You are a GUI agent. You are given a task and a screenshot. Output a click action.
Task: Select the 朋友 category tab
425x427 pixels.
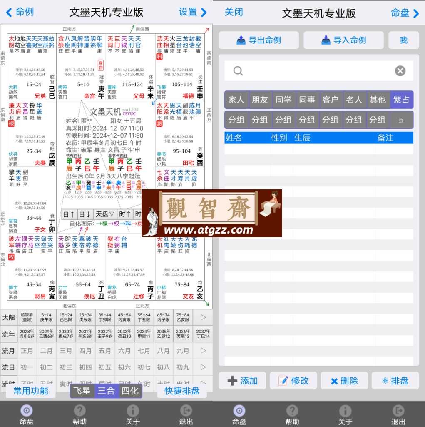pos(260,100)
